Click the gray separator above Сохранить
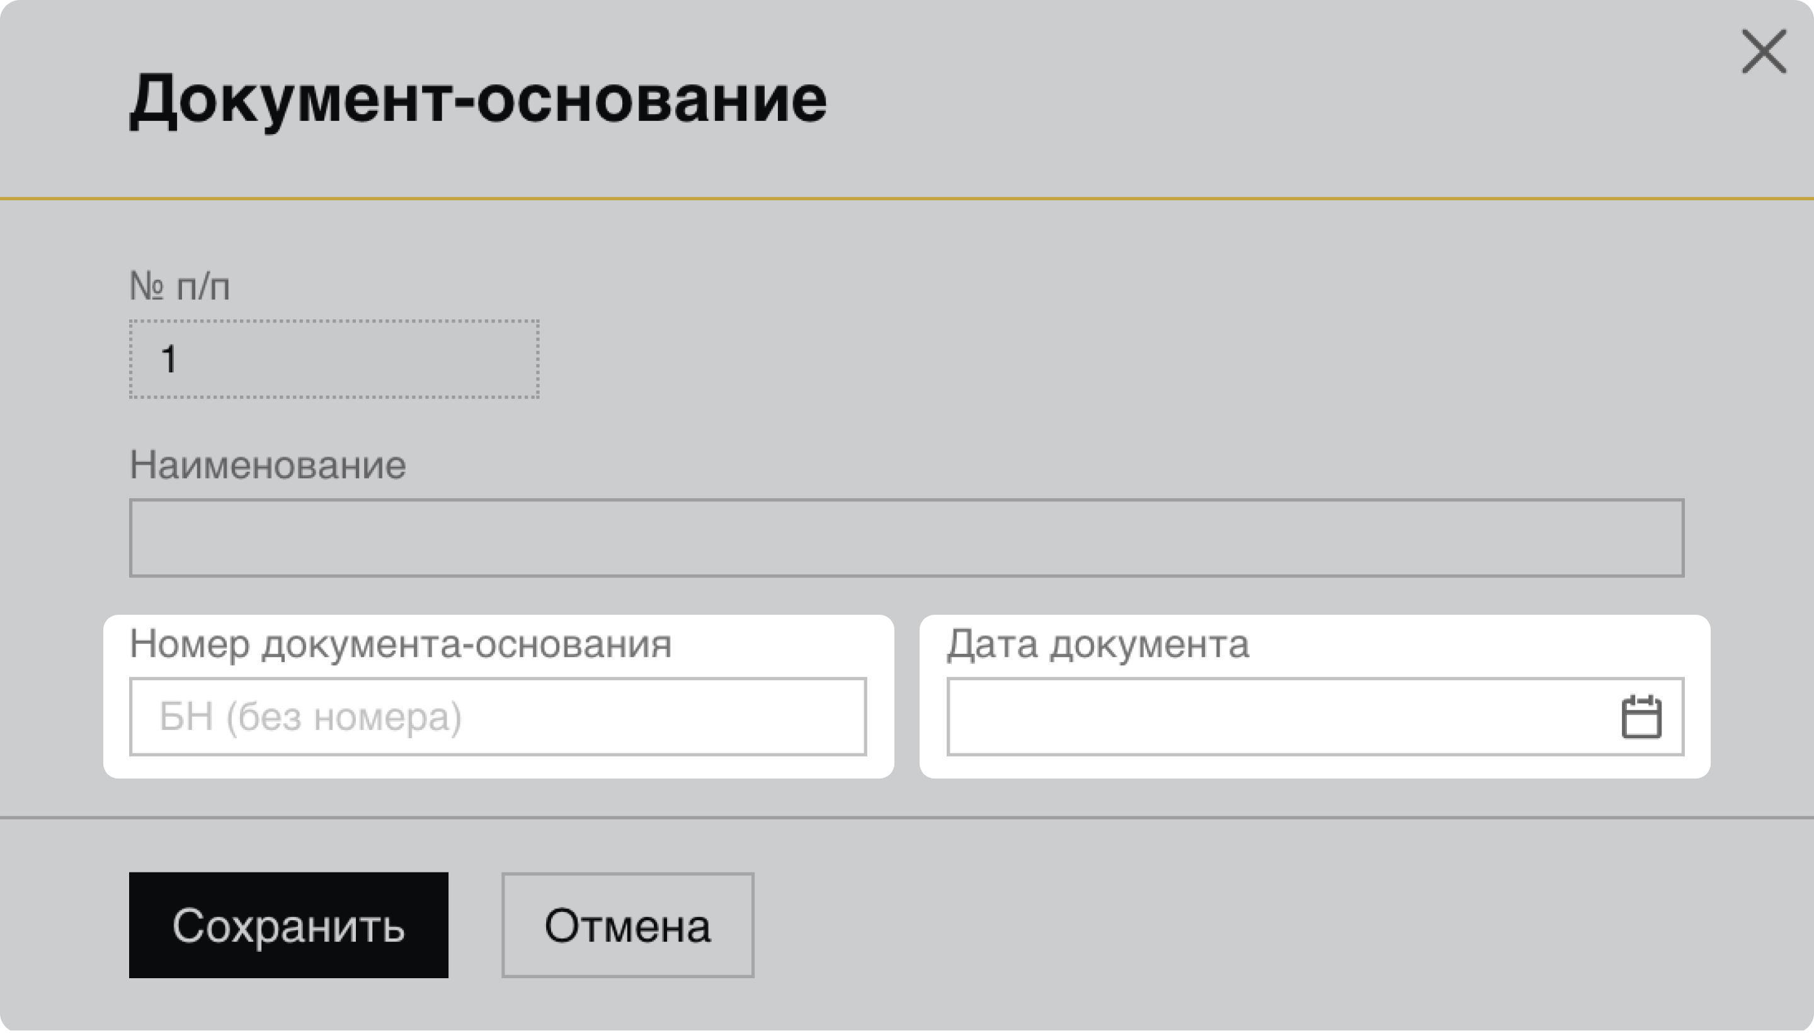The width and height of the screenshot is (1814, 1033). [906, 818]
